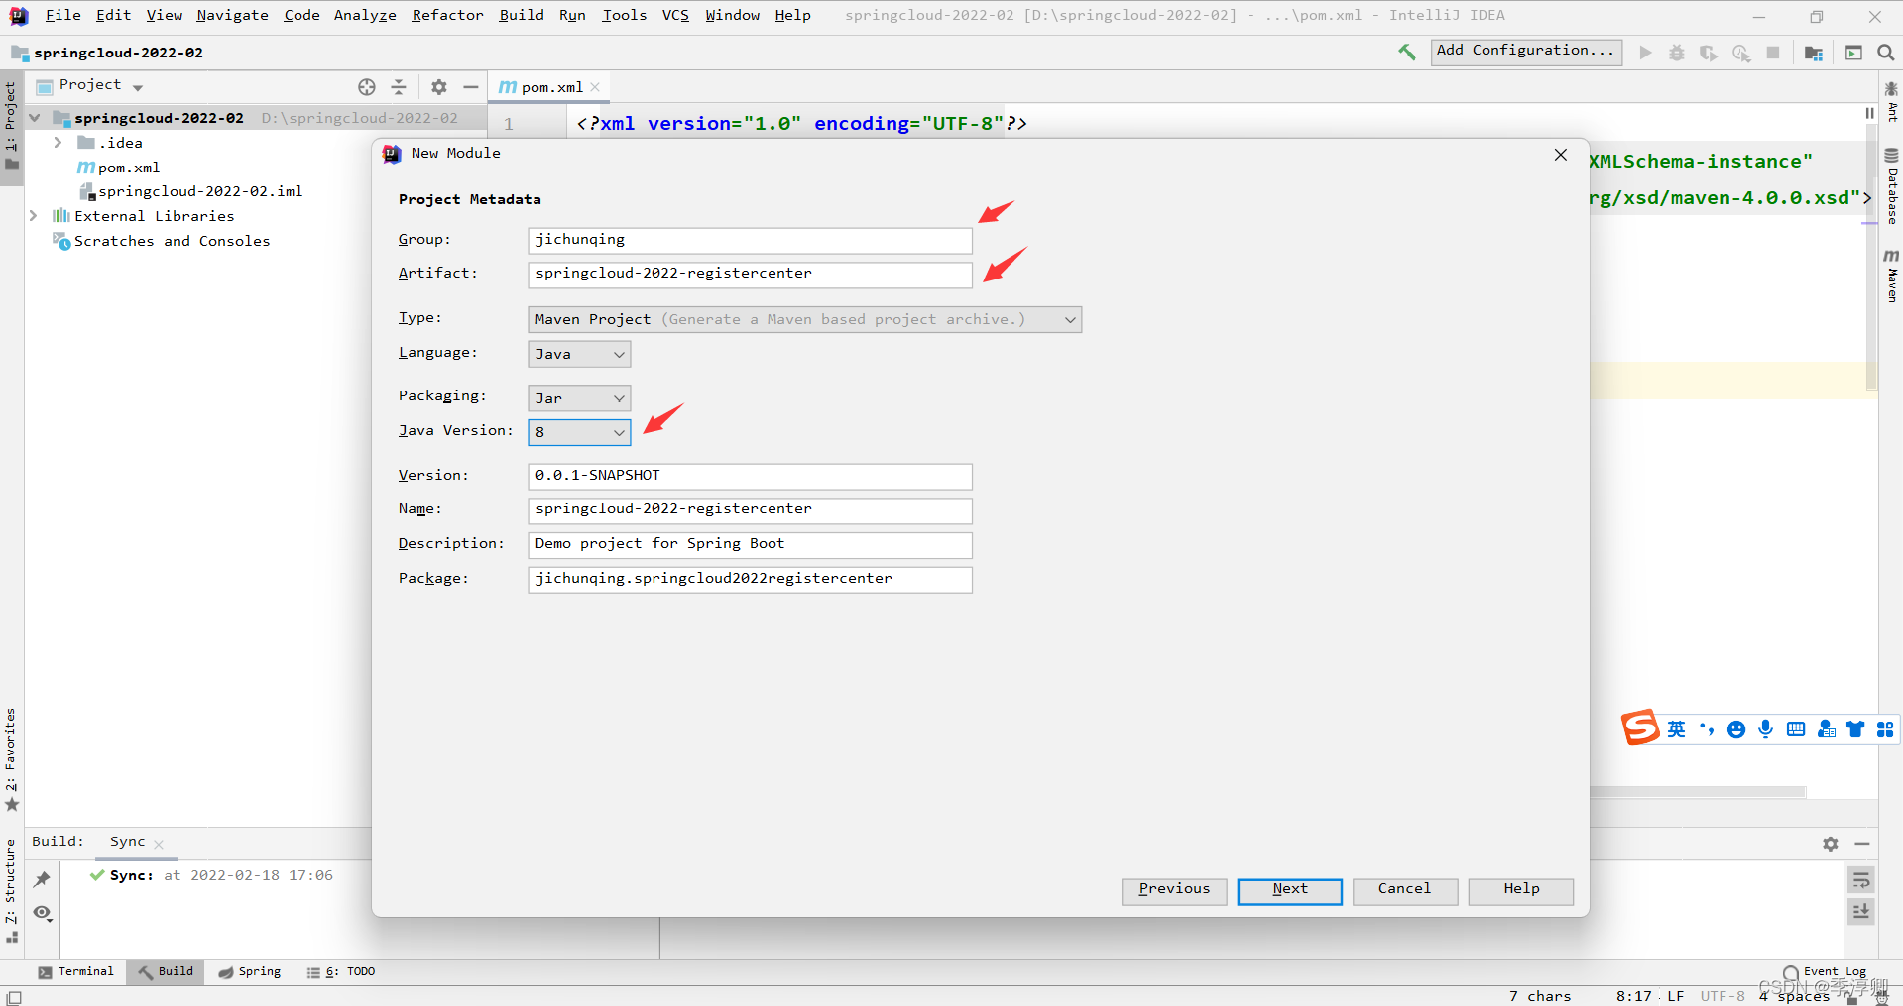
Task: Click the Run play icon in toolbar
Action: (x=1646, y=53)
